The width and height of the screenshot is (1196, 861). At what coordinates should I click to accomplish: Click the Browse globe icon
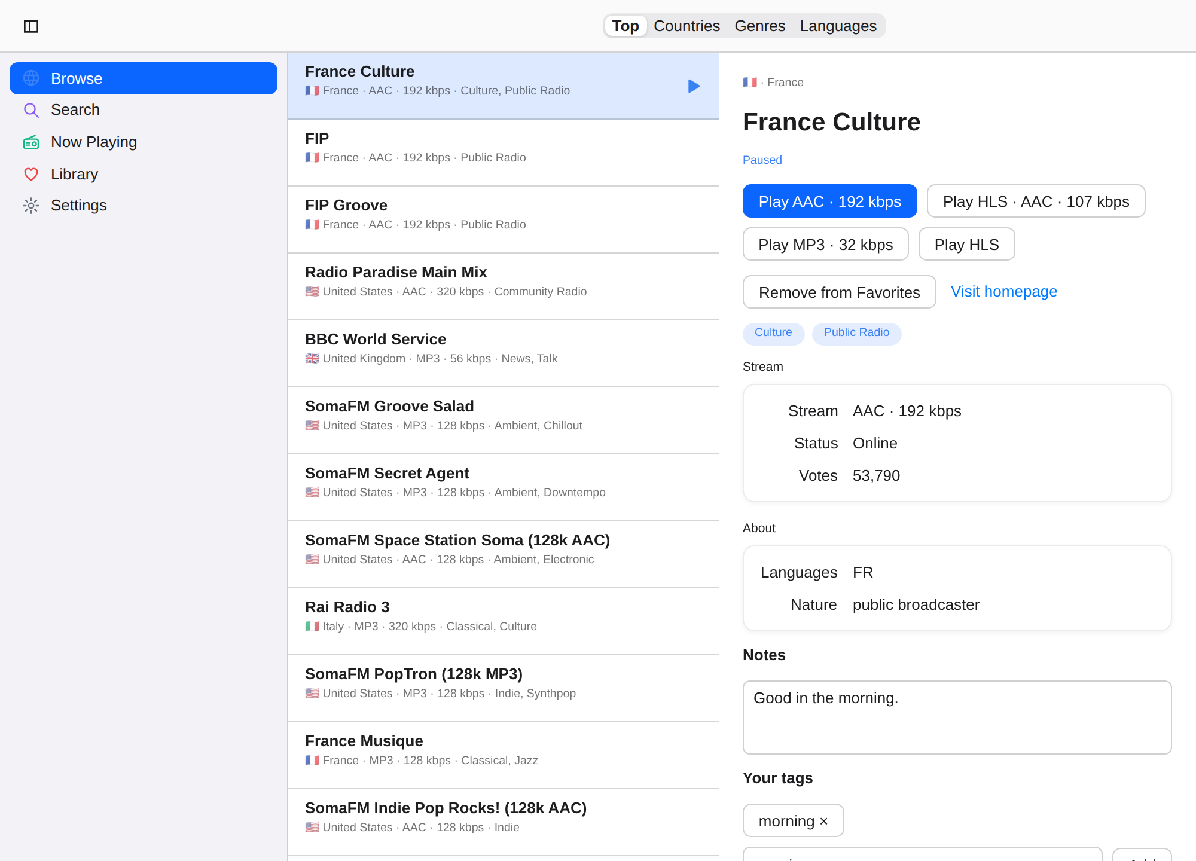(x=31, y=78)
